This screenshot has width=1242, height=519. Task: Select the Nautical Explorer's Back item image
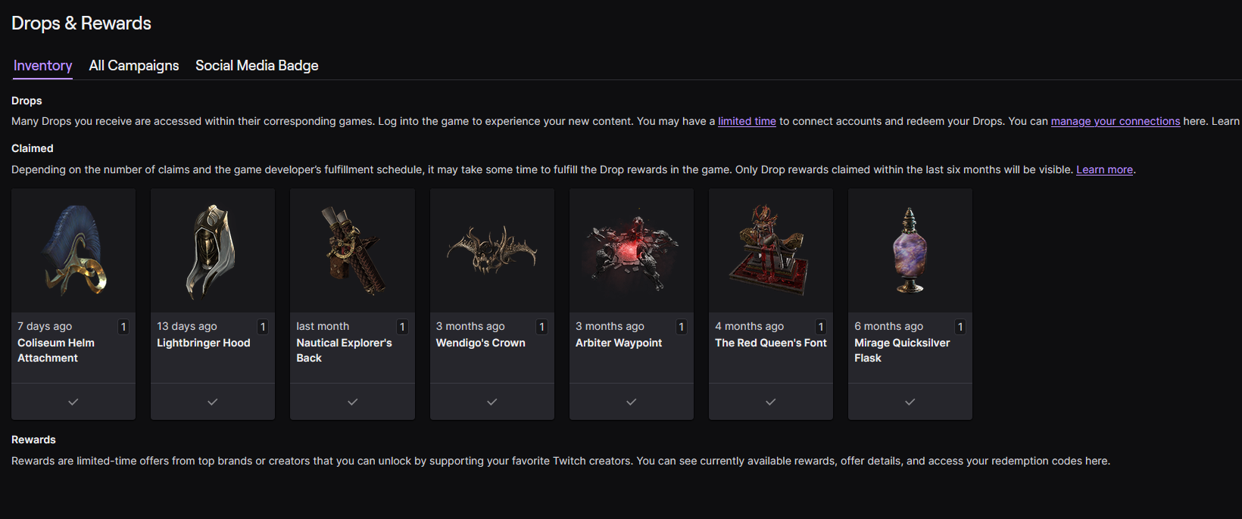352,250
